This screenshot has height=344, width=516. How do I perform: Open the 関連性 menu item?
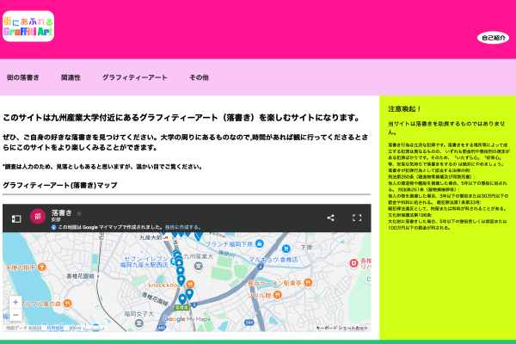coord(71,77)
